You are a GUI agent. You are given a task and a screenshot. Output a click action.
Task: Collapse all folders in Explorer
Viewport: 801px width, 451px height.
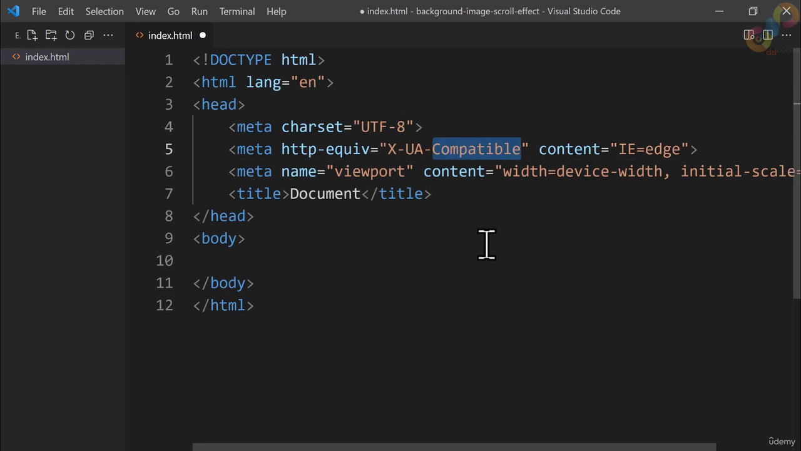coord(89,36)
